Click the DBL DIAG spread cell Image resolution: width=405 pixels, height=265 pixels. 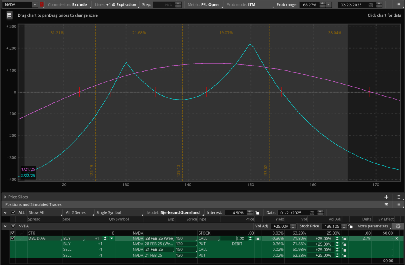(44, 238)
